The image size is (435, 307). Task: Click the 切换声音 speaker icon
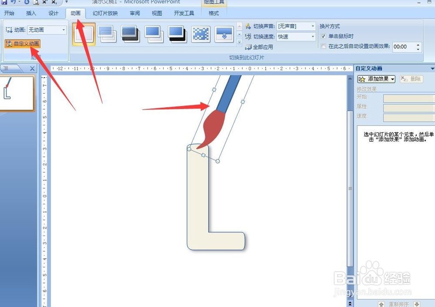click(x=248, y=26)
